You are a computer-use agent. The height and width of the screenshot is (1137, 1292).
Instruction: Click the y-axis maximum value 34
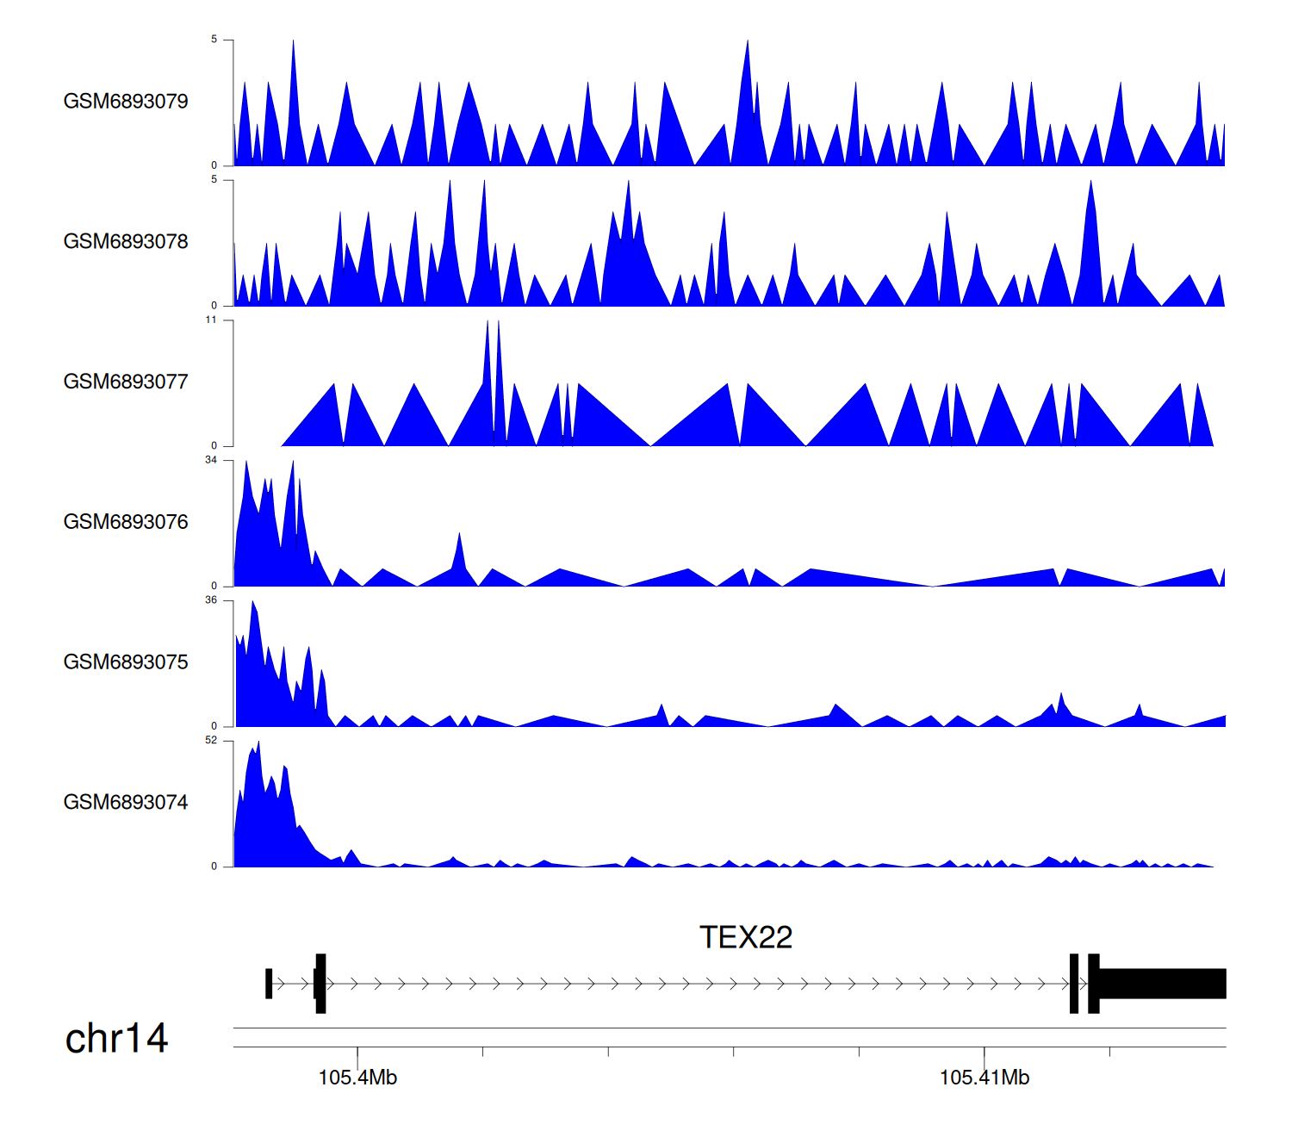pyautogui.click(x=211, y=460)
